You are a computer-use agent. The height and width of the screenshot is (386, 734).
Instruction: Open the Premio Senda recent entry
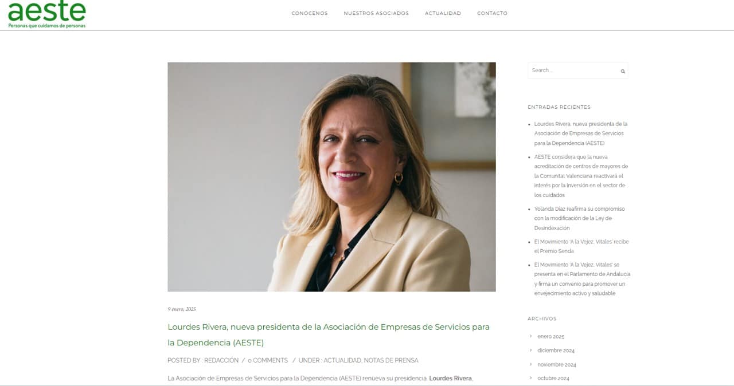[x=581, y=246]
